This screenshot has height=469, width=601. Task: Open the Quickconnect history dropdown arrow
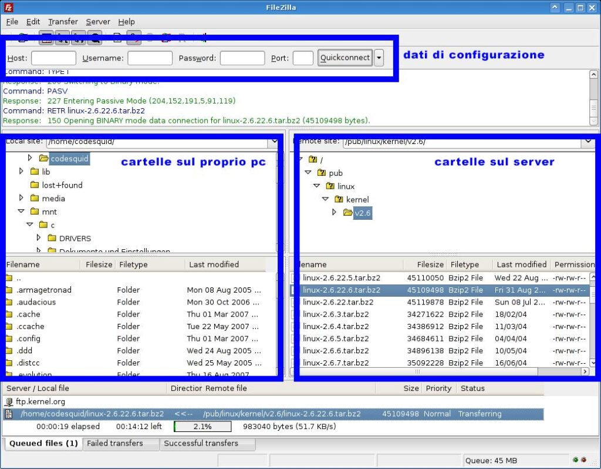pyautogui.click(x=379, y=58)
